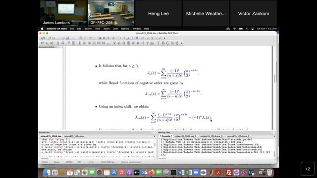The height and width of the screenshot is (178, 317).
Task: Switch to the notes415_1004.aux source tab
Action: 74,136
